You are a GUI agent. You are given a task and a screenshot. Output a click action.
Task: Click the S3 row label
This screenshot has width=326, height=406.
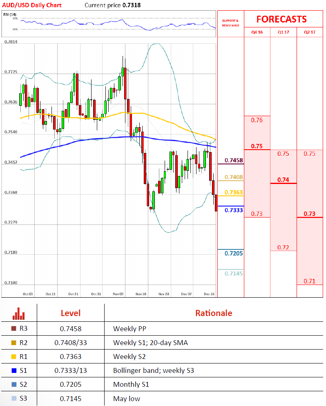point(23,399)
